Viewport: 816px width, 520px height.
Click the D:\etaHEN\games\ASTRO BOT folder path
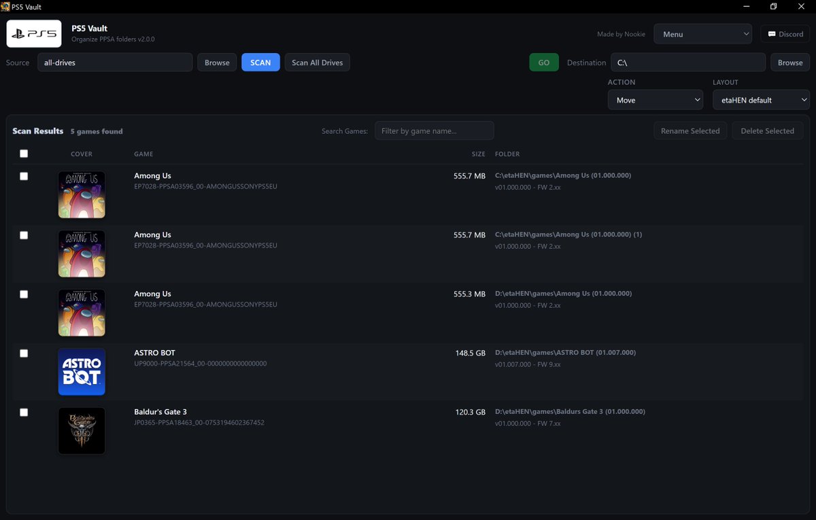(x=565, y=353)
